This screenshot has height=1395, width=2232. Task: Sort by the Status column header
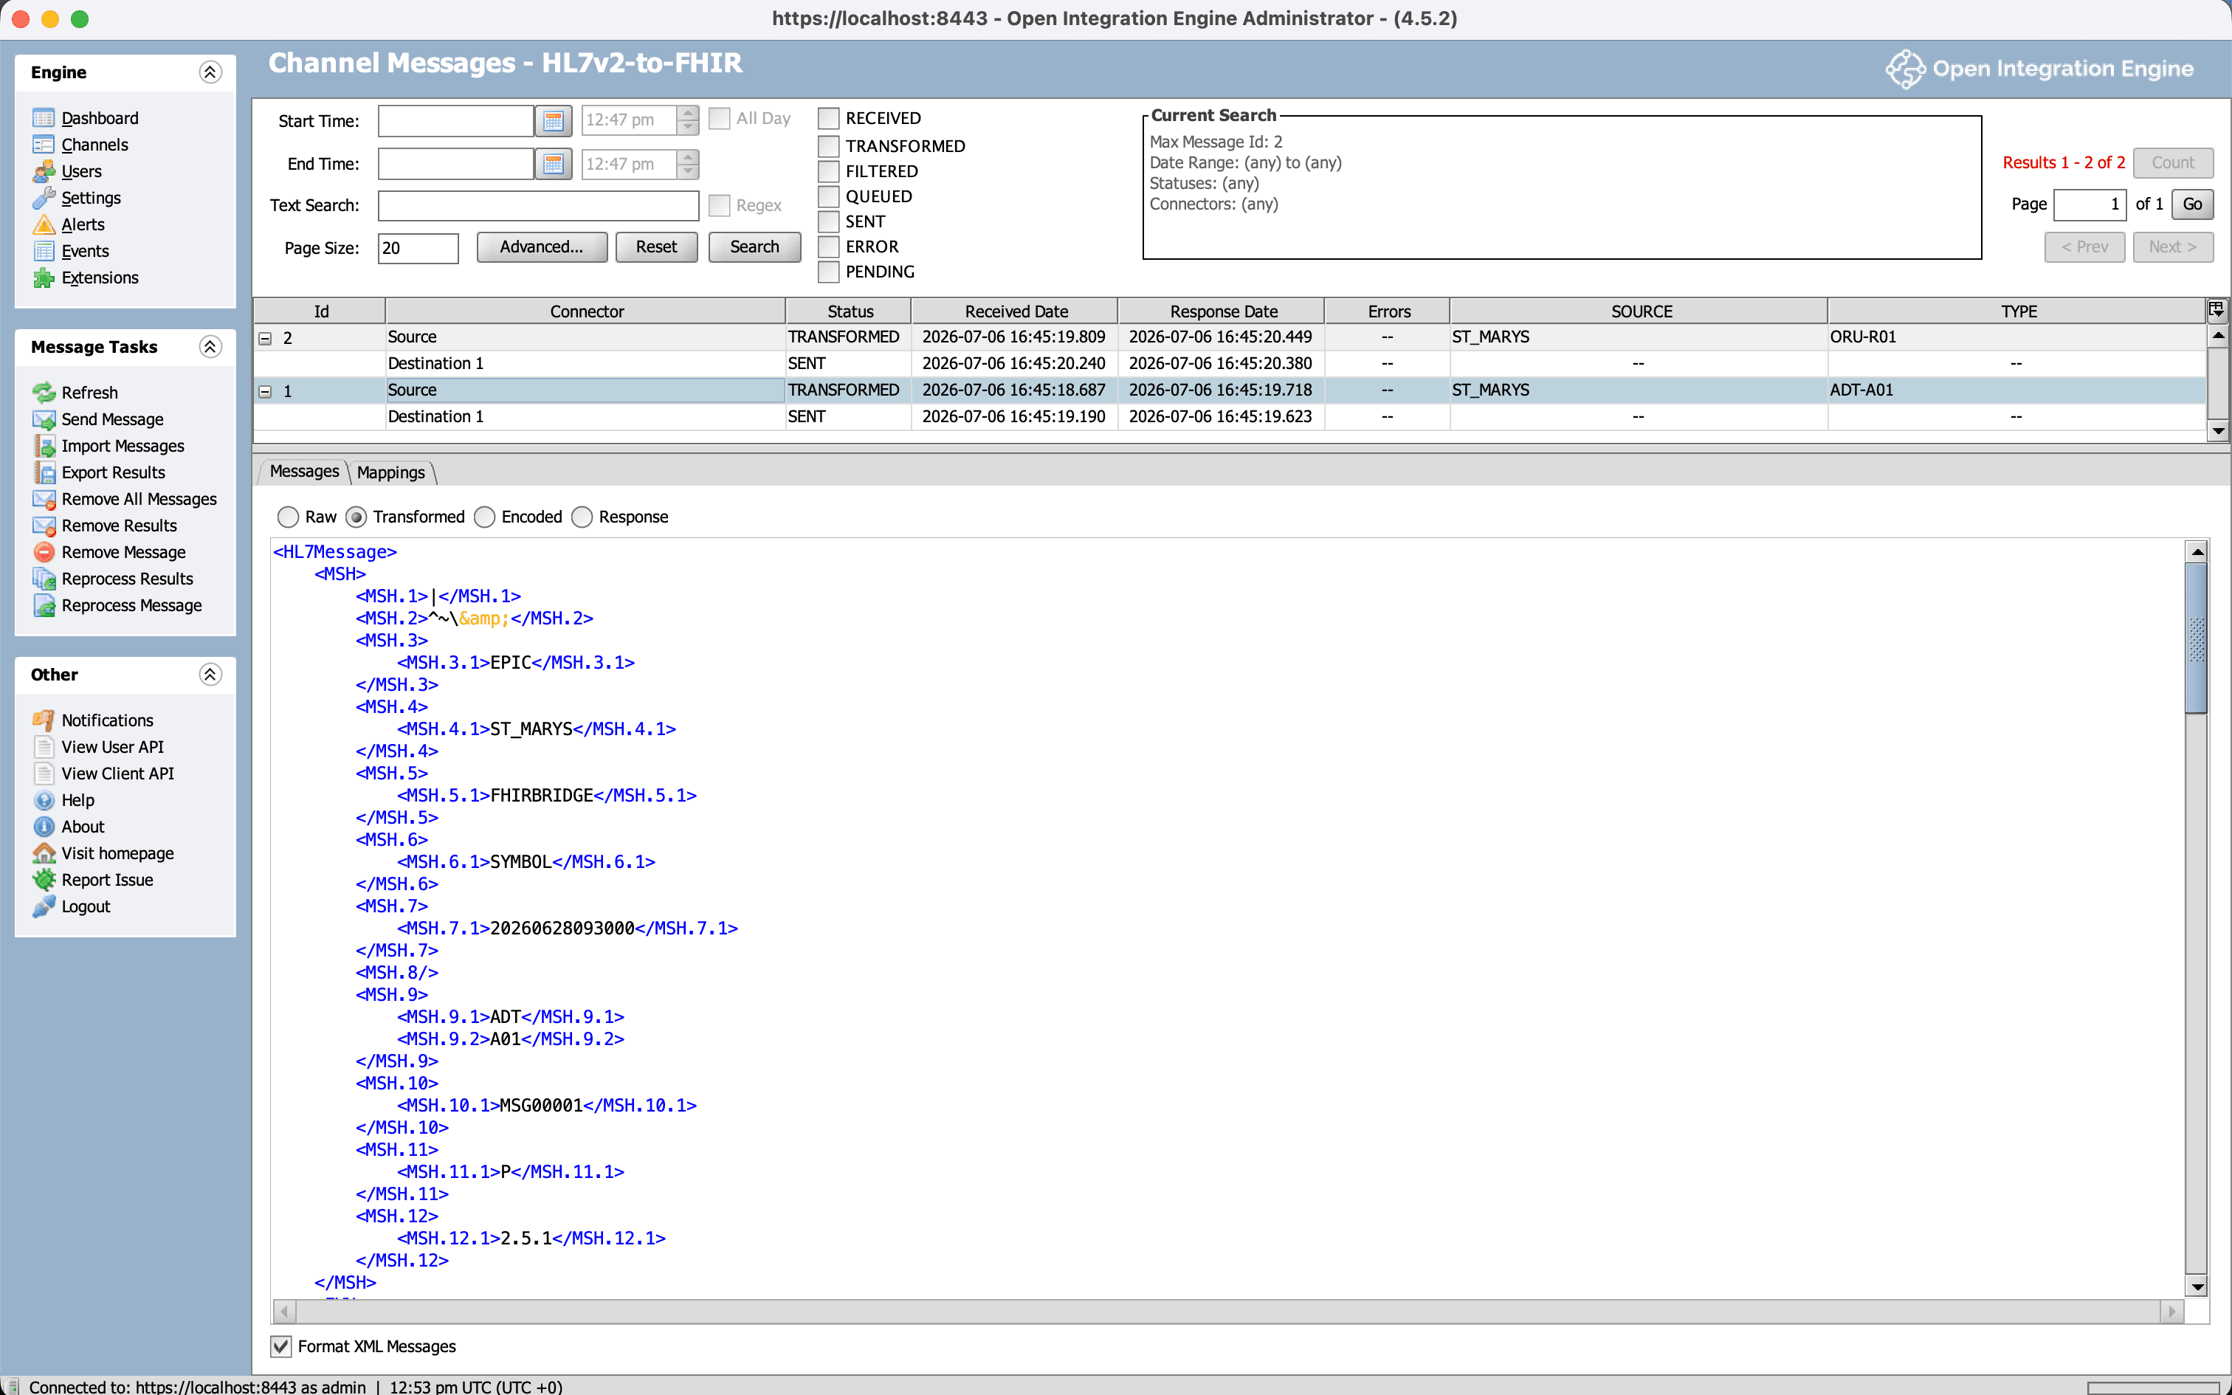(x=849, y=311)
